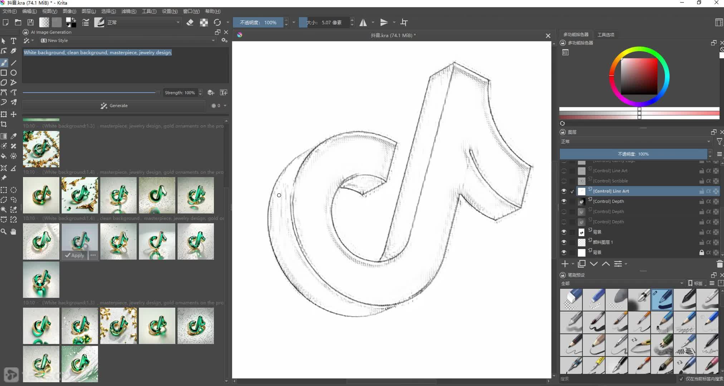Image resolution: width=724 pixels, height=386 pixels.
Task: Uncheck the selected Line Art layer checkbox
Action: [572, 192]
